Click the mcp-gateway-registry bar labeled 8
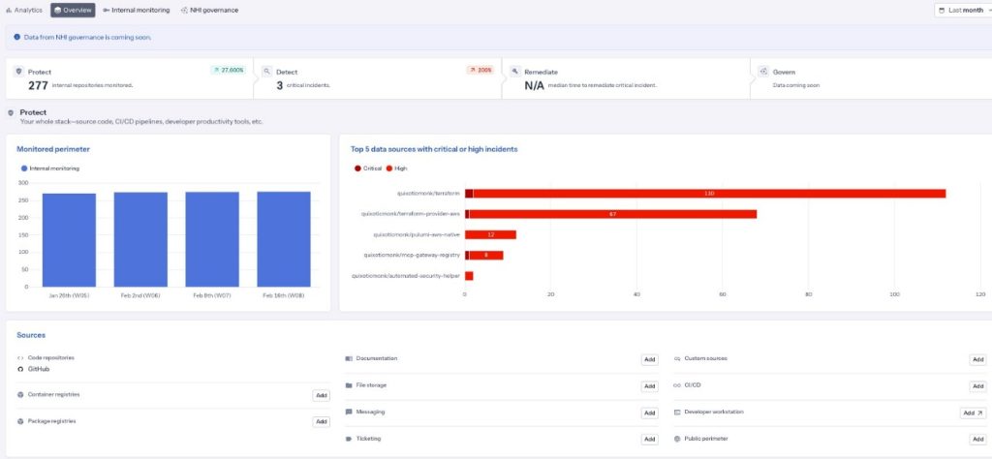The height and width of the screenshot is (459, 992). tap(484, 256)
